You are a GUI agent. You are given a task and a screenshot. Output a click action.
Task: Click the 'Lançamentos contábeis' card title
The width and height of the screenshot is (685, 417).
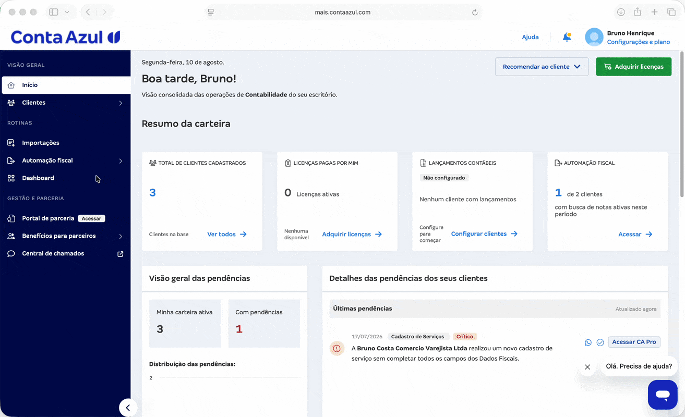pos(462,163)
